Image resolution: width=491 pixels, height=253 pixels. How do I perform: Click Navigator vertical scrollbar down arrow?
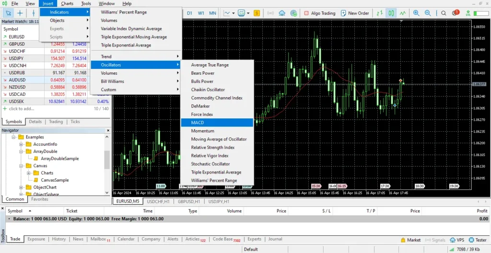tap(107, 193)
